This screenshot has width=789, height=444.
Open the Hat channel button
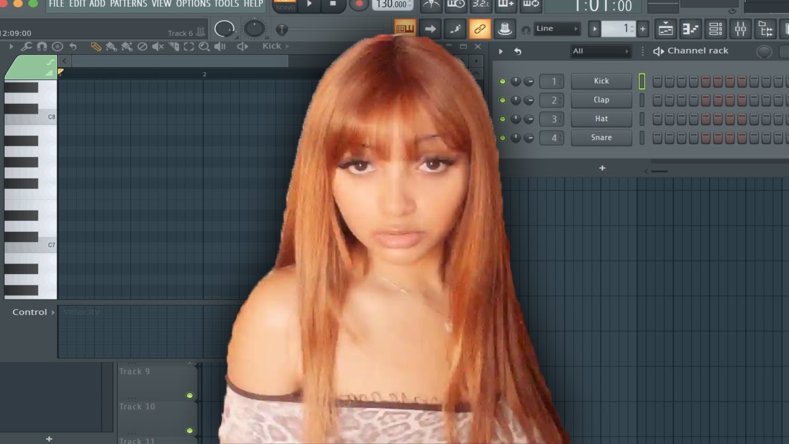tap(602, 119)
